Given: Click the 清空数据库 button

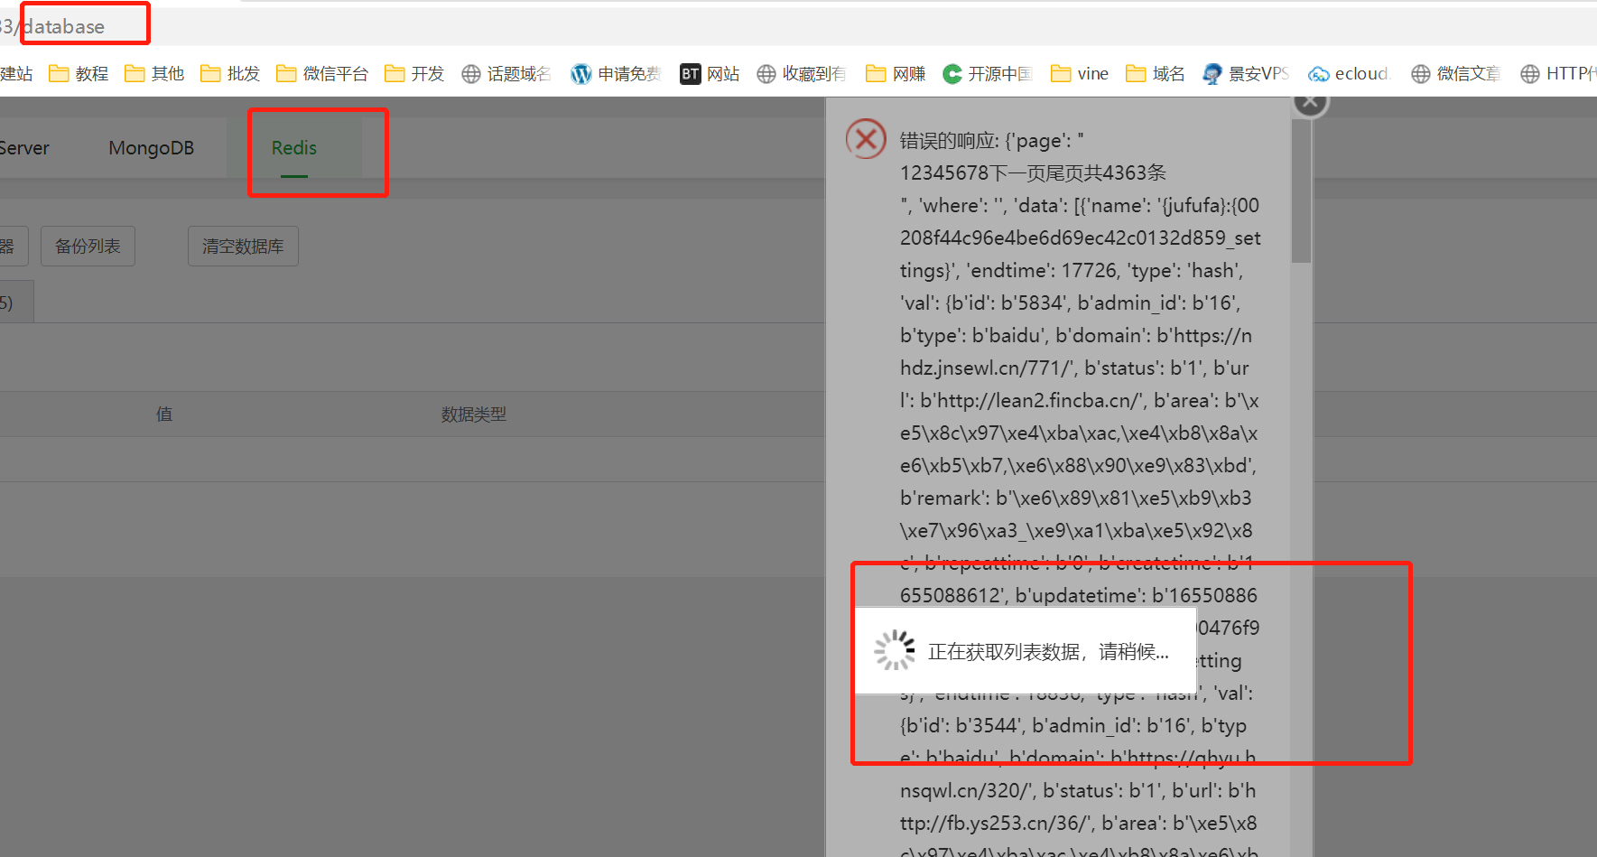Looking at the screenshot, I should tap(243, 247).
